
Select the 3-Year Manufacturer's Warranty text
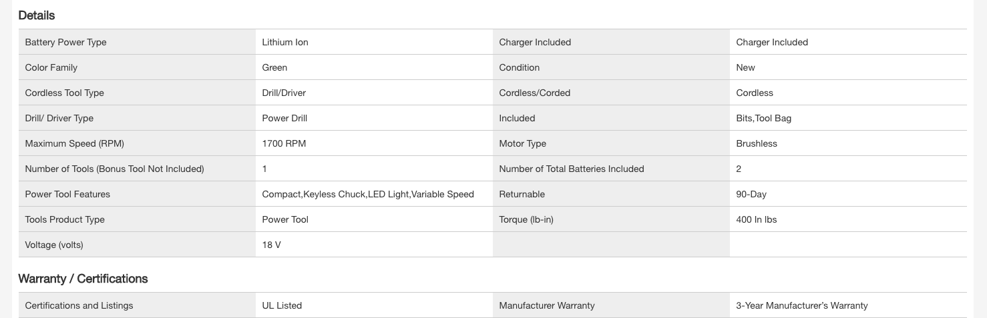point(801,305)
